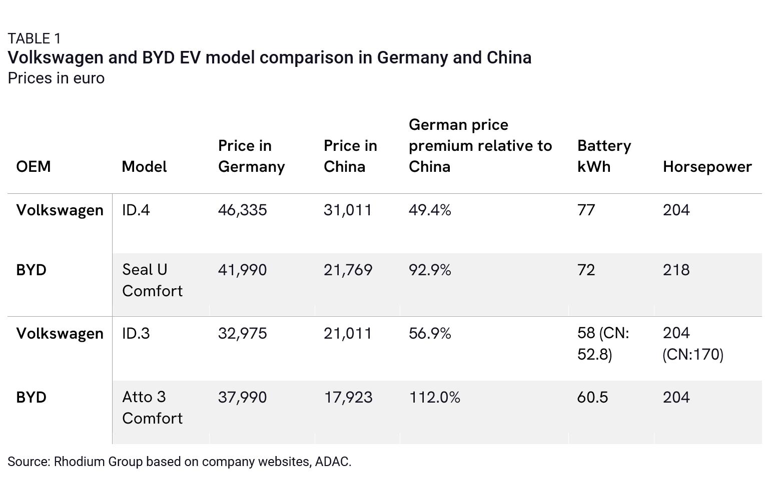
Task: Click the Battery kWh header
Action: [x=604, y=156]
